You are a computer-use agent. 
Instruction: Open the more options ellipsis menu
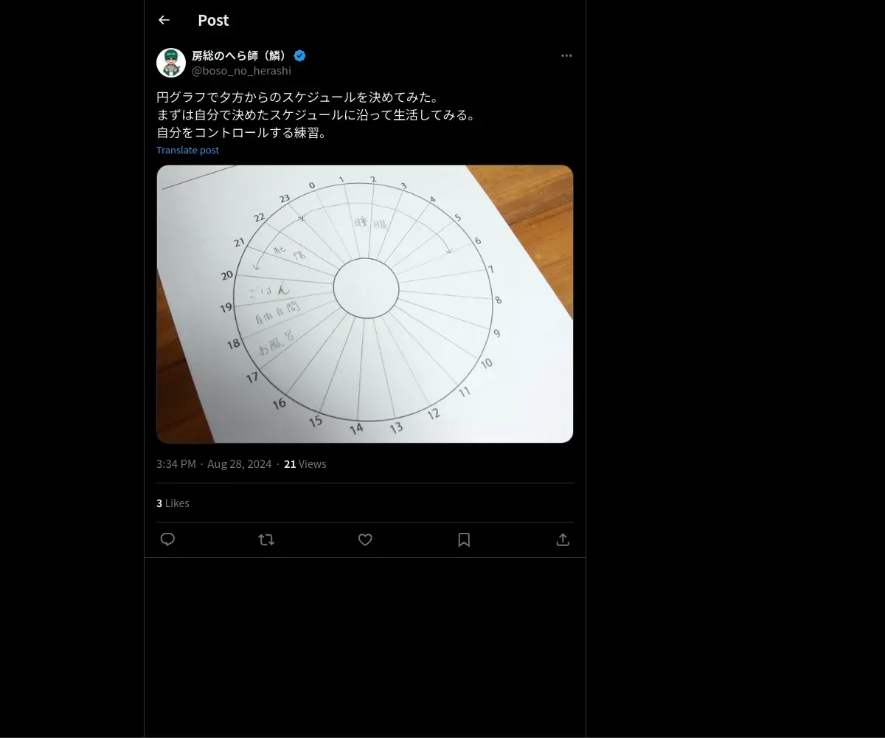pos(566,56)
